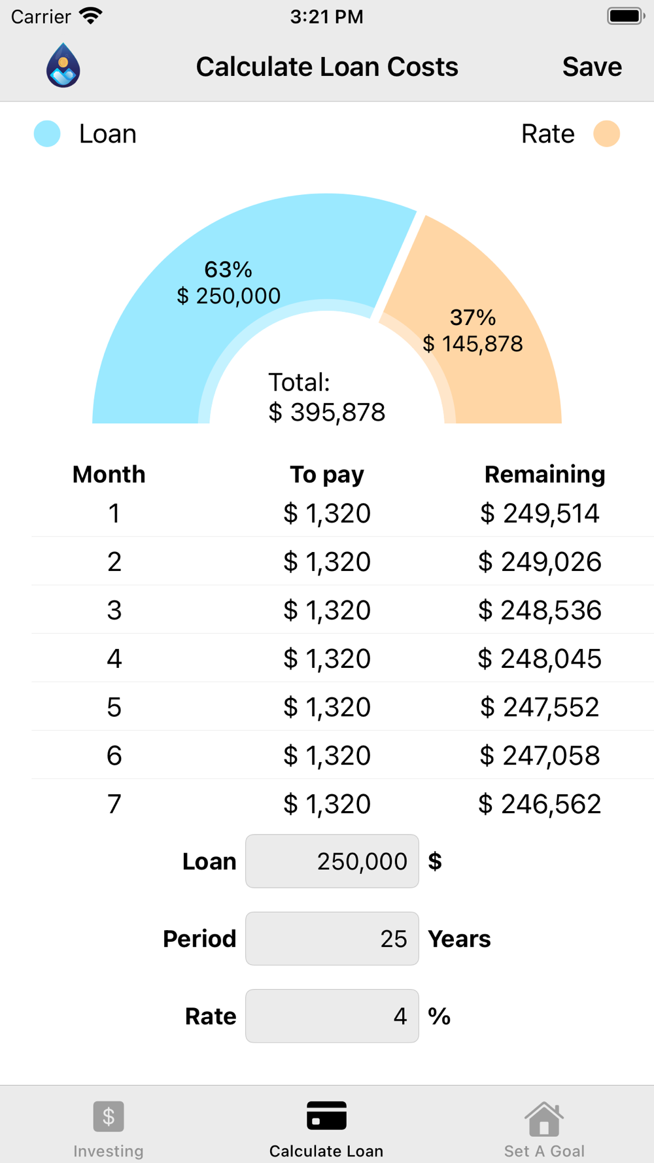Switch to the Set A Goal tab label

pos(544,1151)
